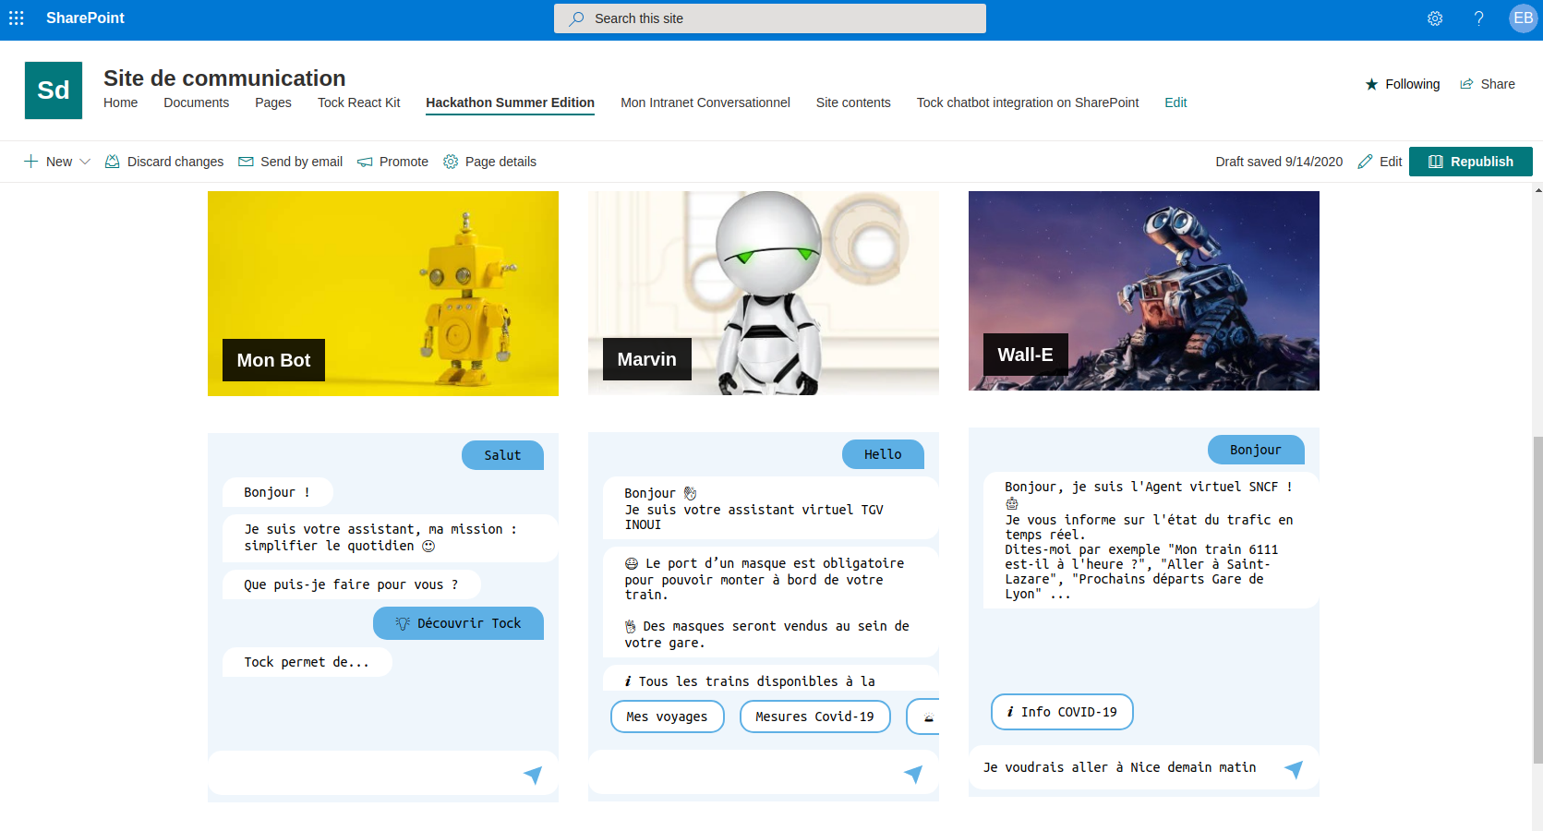Click the Wall-E robot image
1543x831 pixels.
point(1144,291)
